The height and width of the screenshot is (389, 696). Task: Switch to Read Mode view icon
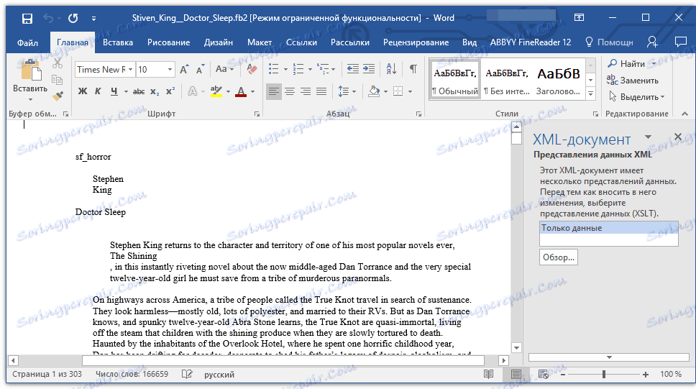488,375
